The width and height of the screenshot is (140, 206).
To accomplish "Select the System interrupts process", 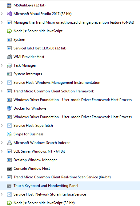I will coord(70,74).
